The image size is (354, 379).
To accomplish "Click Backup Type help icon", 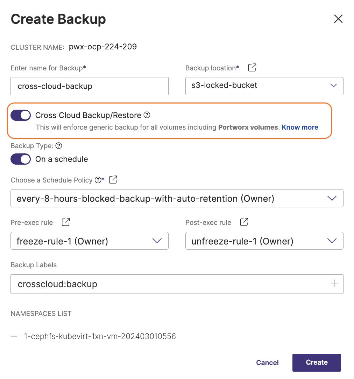I will (x=59, y=146).
